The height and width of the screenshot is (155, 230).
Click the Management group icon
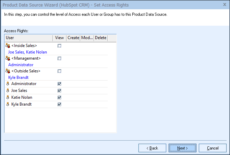click(8, 58)
